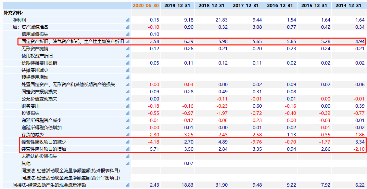Open the chart icon for 经营性应收项目的减少
This screenshot has height=189, width=367.
coord(128,142)
